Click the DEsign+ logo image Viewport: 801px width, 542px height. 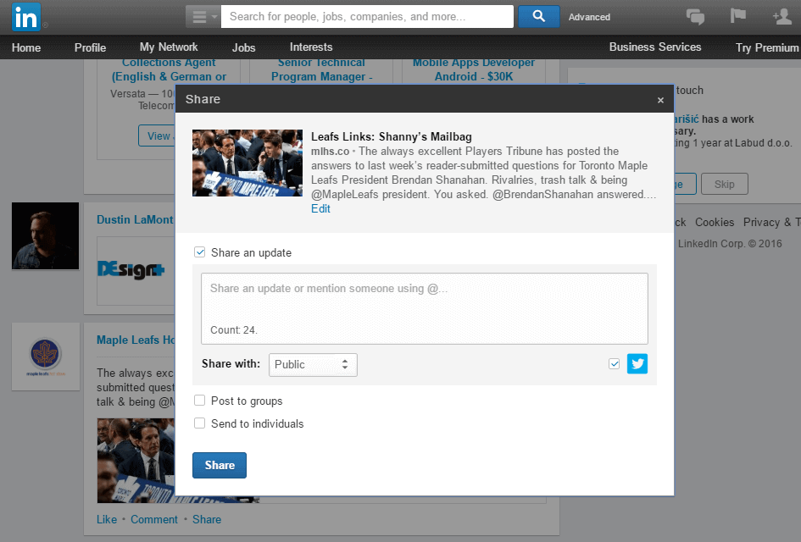pos(131,269)
